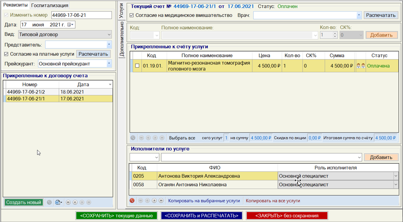Image resolution: width=403 pixels, height=222 pixels.
Task: Switch to the Госпитализация tab
Action: point(50,5)
